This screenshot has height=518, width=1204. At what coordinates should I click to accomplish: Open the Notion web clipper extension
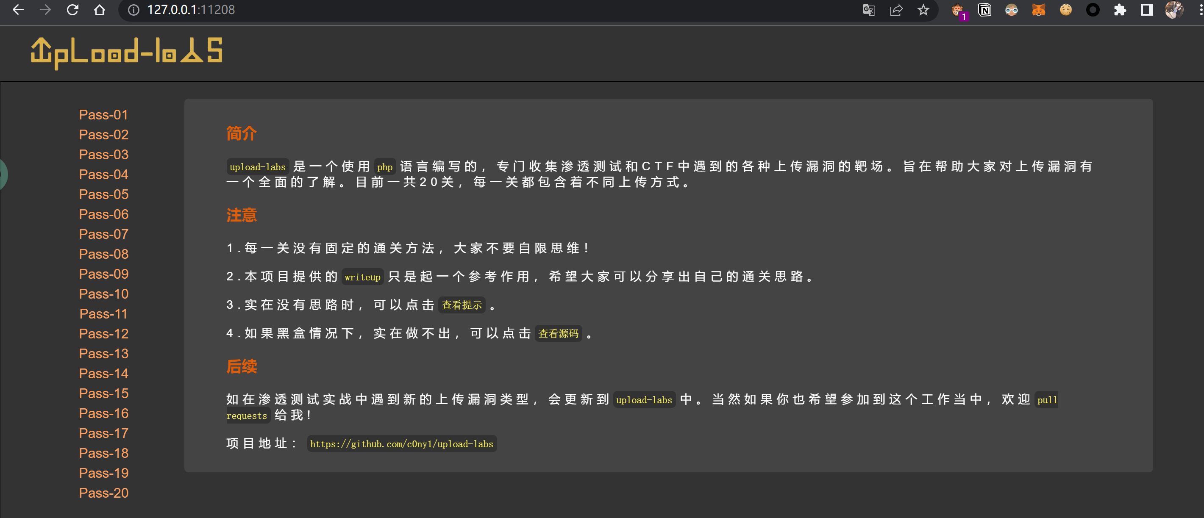pyautogui.click(x=985, y=10)
